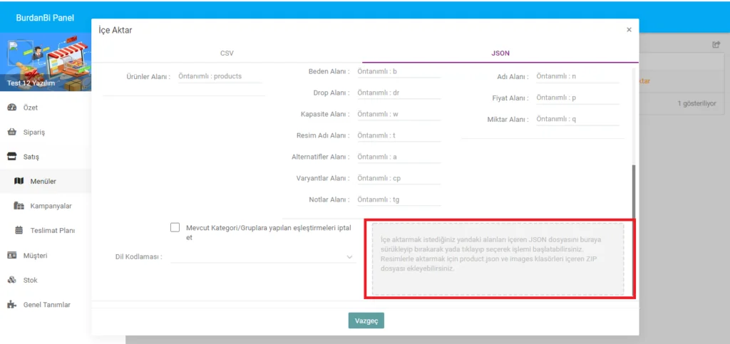Focus the Alternatifler Alanı input field
Image resolution: width=730 pixels, height=344 pixels.
point(399,157)
